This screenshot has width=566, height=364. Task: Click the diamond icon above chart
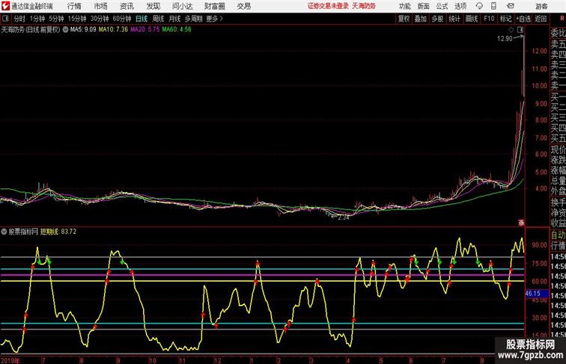point(511,30)
